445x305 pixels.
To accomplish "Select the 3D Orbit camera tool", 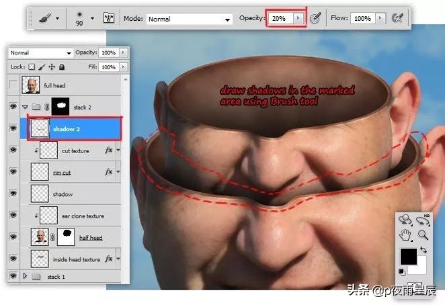I will (x=423, y=220).
